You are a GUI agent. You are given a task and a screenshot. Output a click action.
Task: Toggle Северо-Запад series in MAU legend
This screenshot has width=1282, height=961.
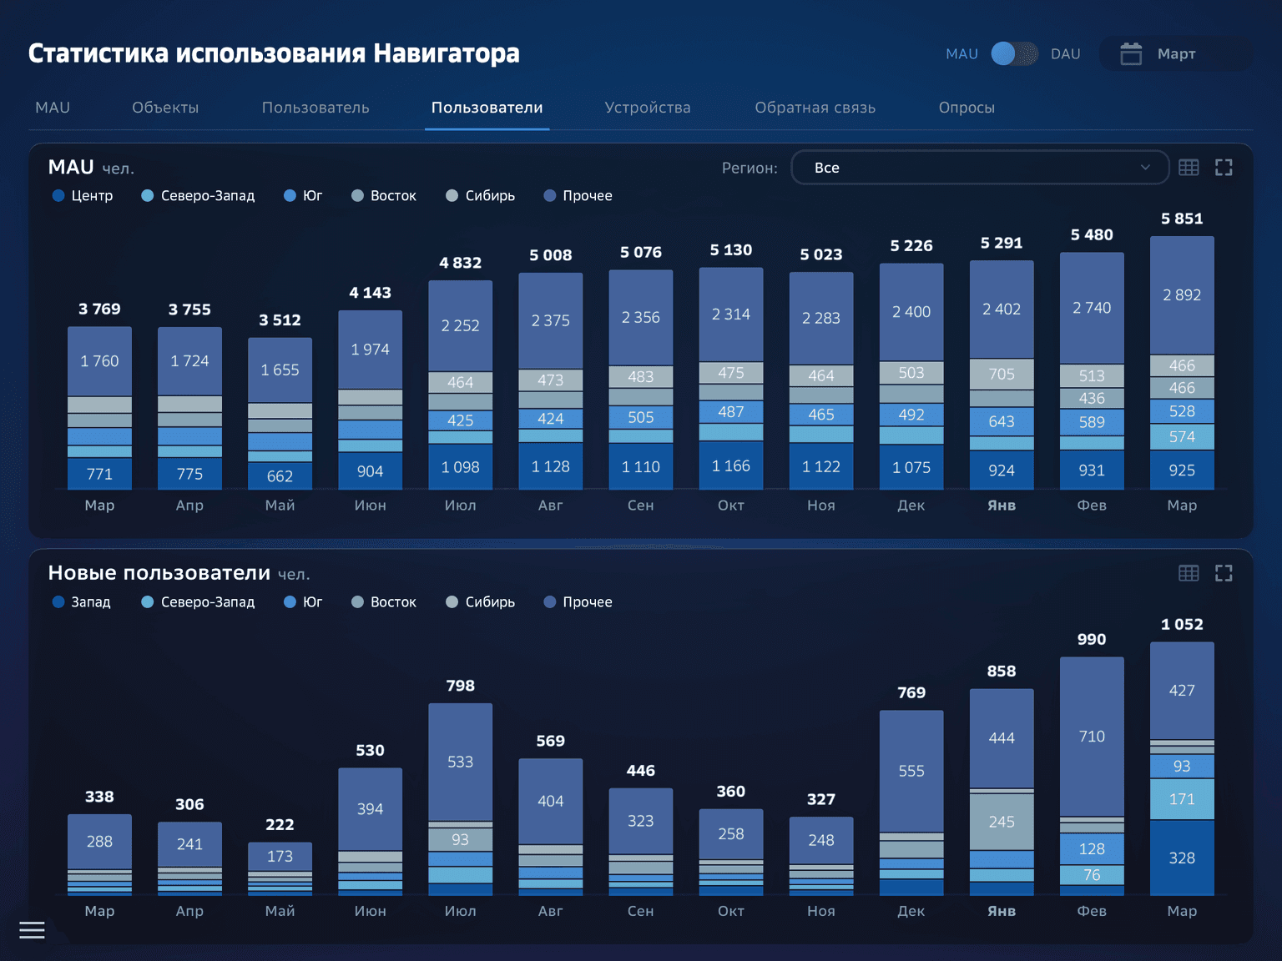[x=198, y=196]
